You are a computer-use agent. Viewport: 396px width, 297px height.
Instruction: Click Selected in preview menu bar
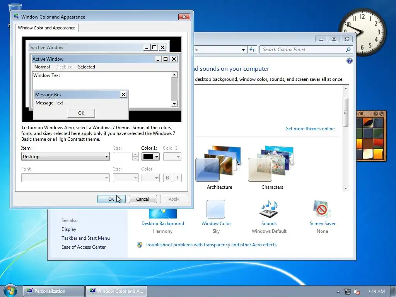[86, 67]
